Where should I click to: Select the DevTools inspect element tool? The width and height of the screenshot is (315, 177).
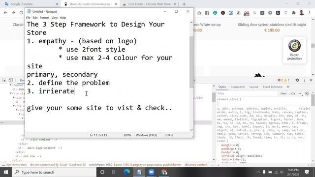pos(4,80)
